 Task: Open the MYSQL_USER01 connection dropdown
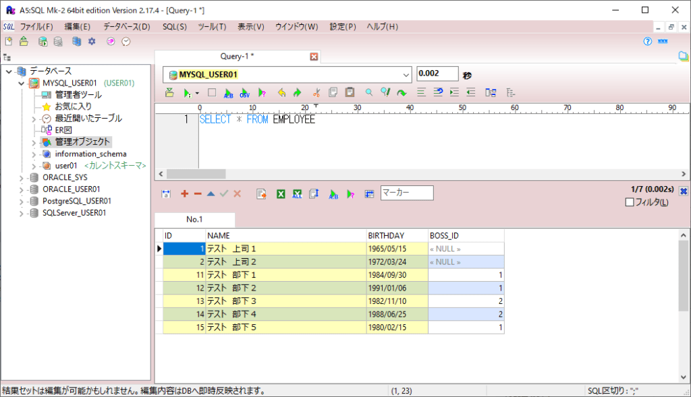406,75
